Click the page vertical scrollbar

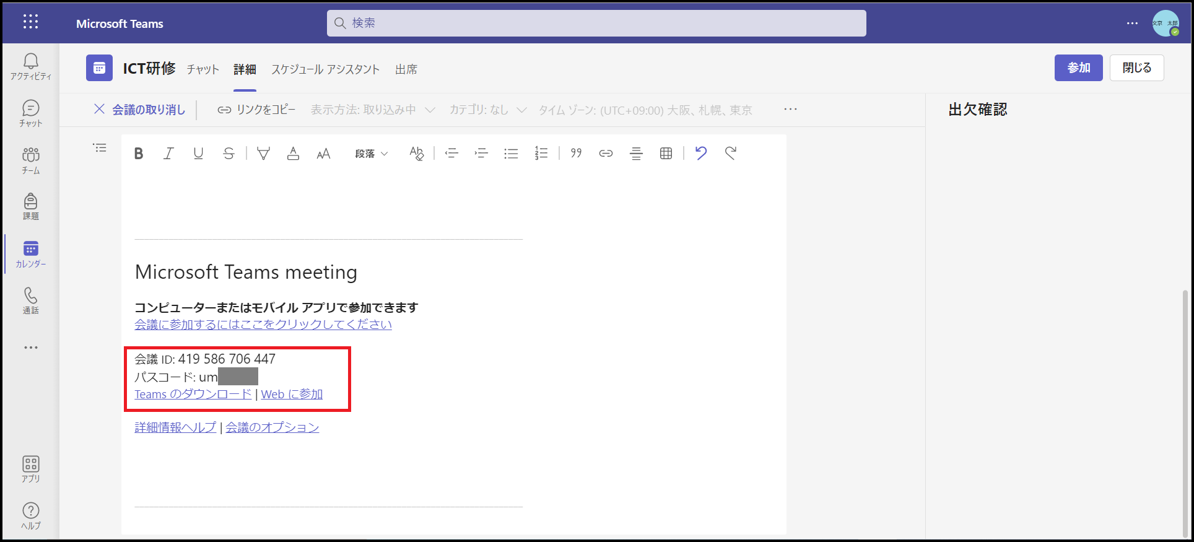click(x=1186, y=413)
